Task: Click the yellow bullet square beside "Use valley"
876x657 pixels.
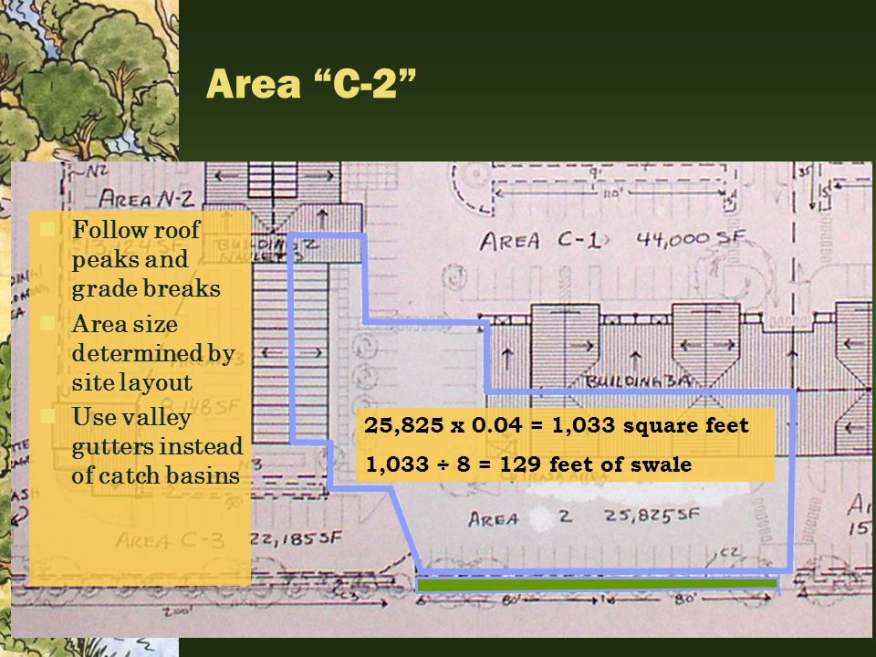Action: click(47, 416)
